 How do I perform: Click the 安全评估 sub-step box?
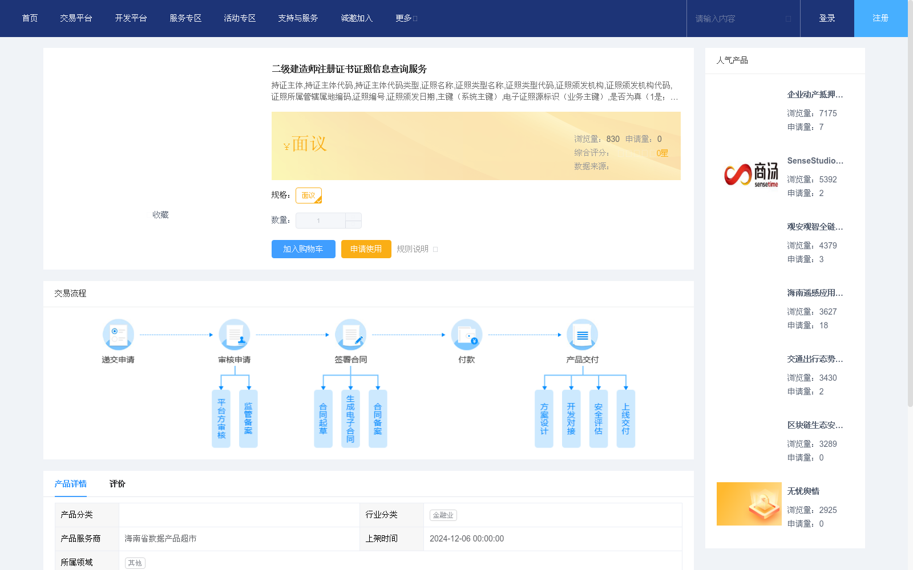pos(599,419)
